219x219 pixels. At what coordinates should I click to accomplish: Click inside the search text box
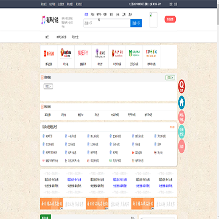coord(107,23)
